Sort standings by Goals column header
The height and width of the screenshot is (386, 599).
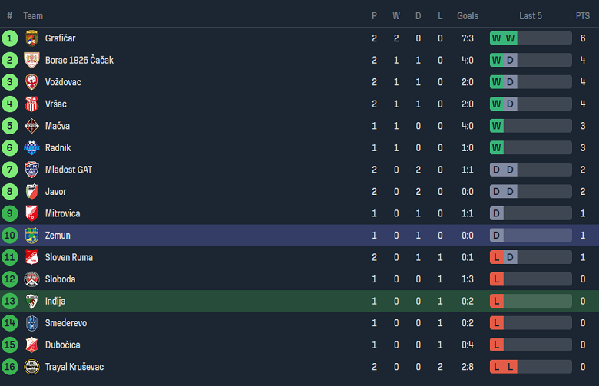click(x=467, y=15)
